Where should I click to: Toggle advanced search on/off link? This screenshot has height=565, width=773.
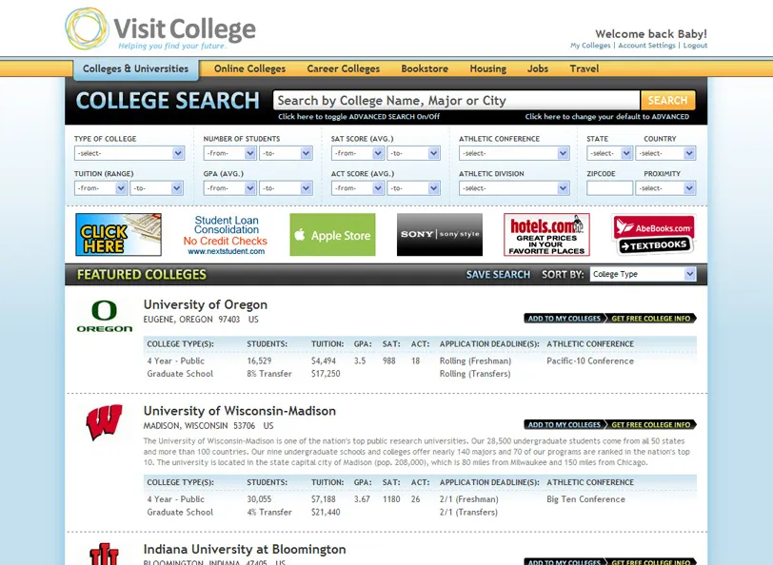(359, 117)
